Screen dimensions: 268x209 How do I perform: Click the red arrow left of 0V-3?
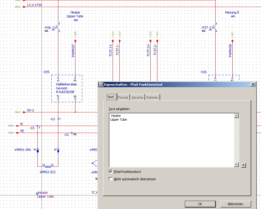click(x=24, y=112)
